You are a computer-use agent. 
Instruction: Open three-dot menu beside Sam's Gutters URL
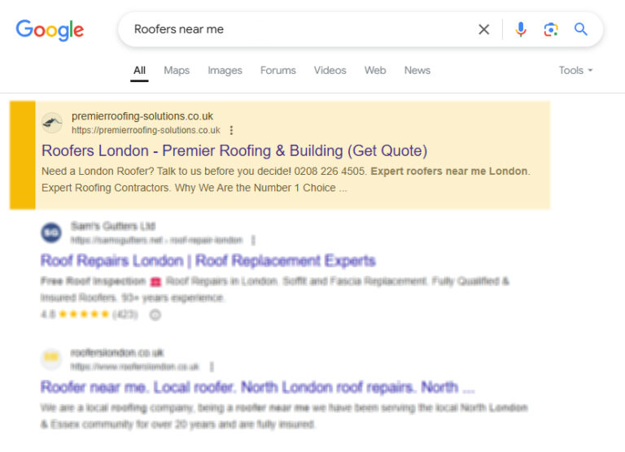253,240
